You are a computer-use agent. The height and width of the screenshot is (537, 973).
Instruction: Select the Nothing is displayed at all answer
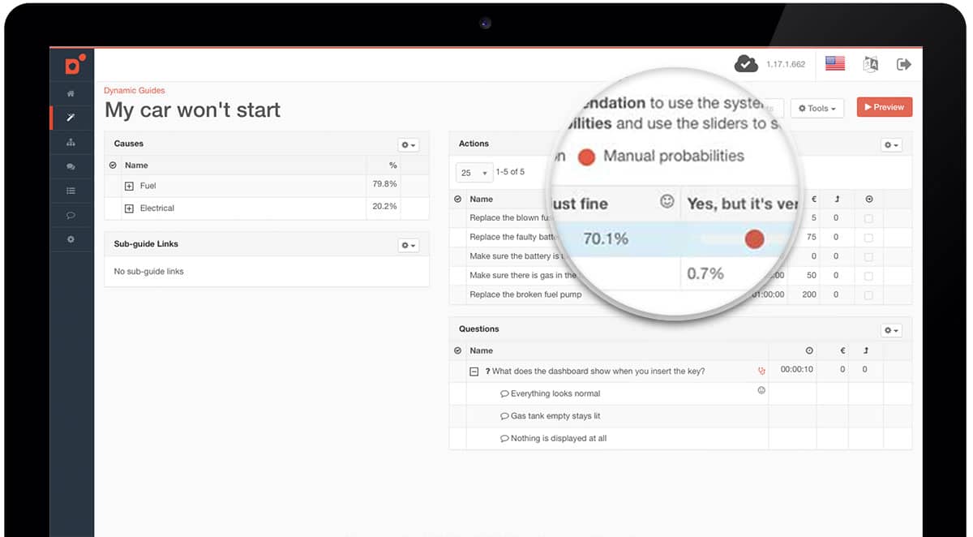pos(559,438)
